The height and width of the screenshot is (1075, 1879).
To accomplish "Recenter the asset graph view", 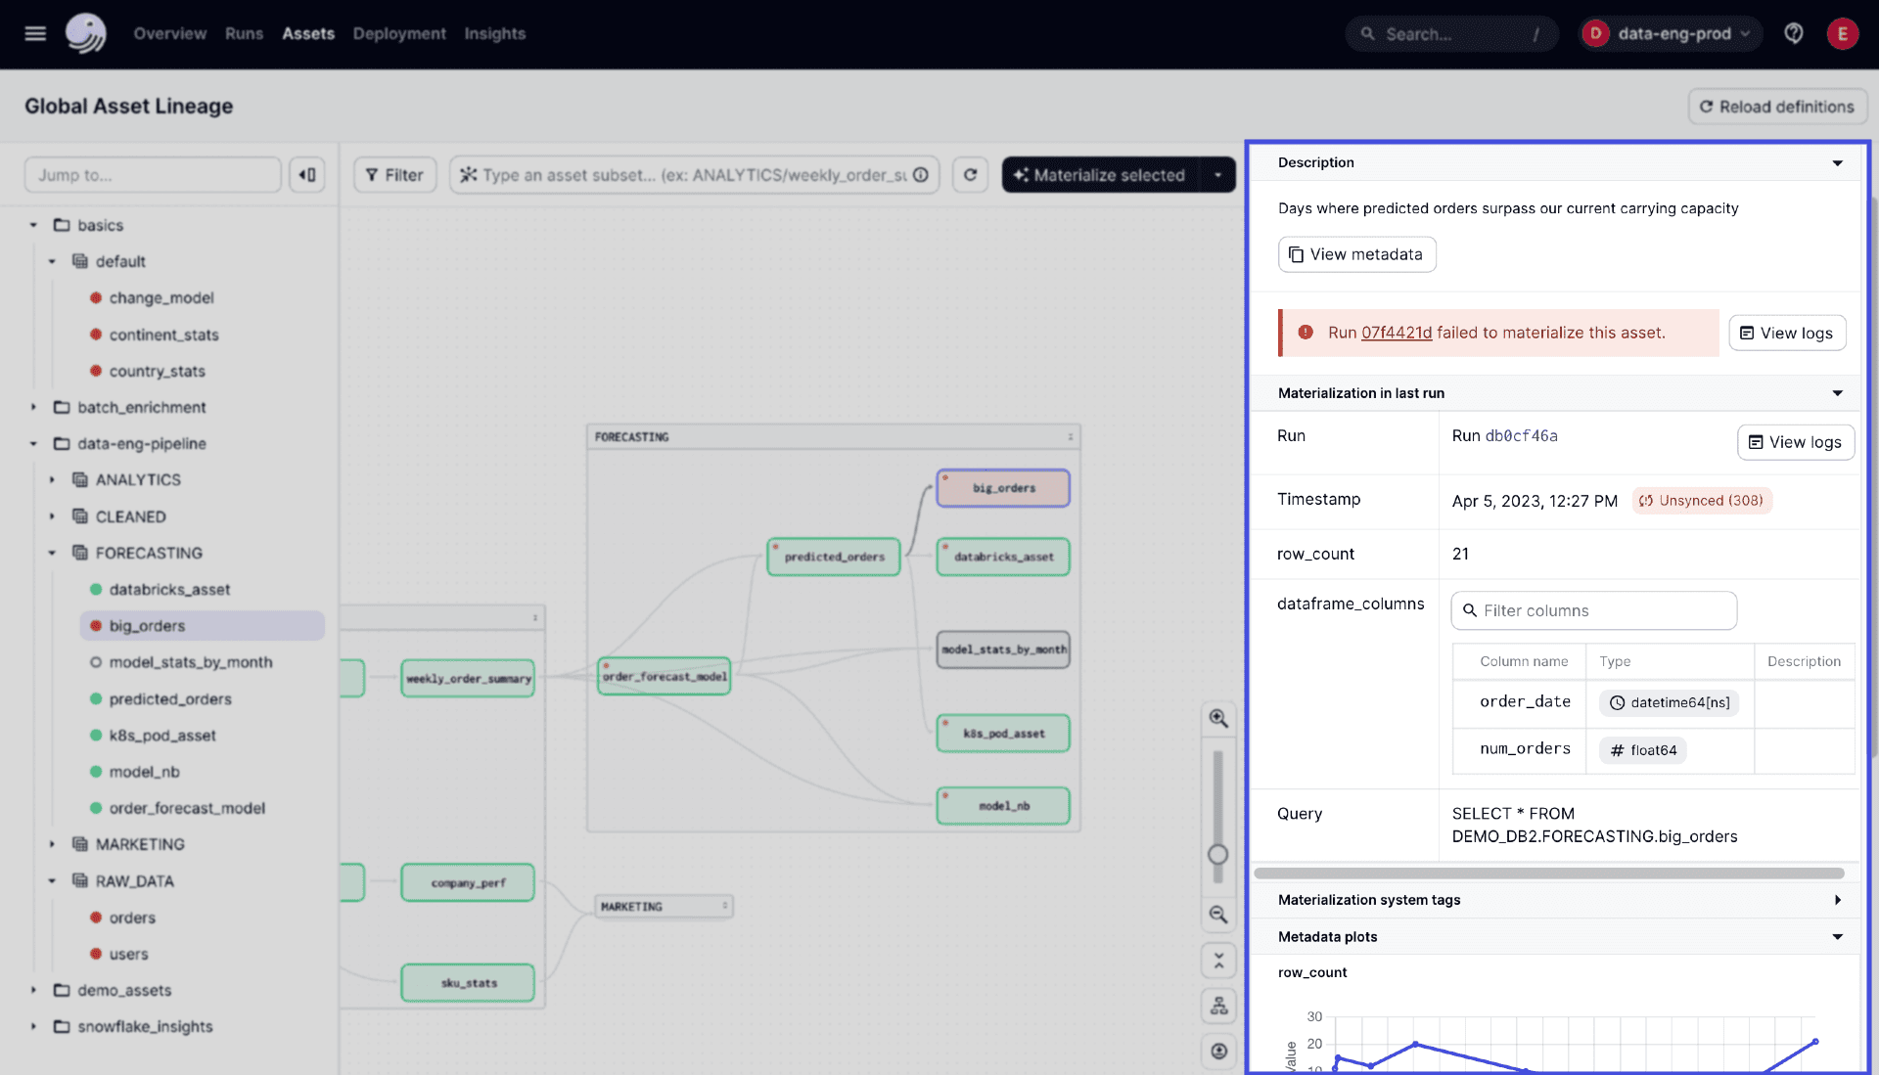I will click(1218, 1051).
